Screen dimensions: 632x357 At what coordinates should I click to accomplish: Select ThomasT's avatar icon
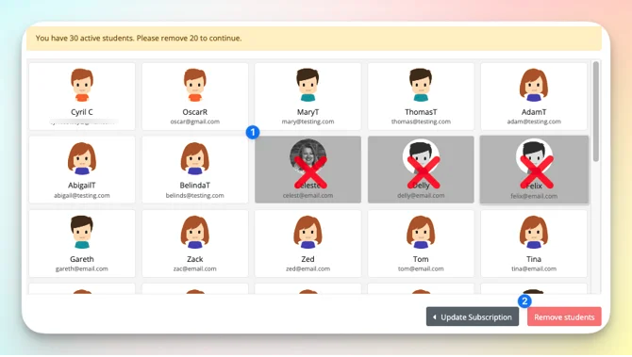tap(421, 85)
